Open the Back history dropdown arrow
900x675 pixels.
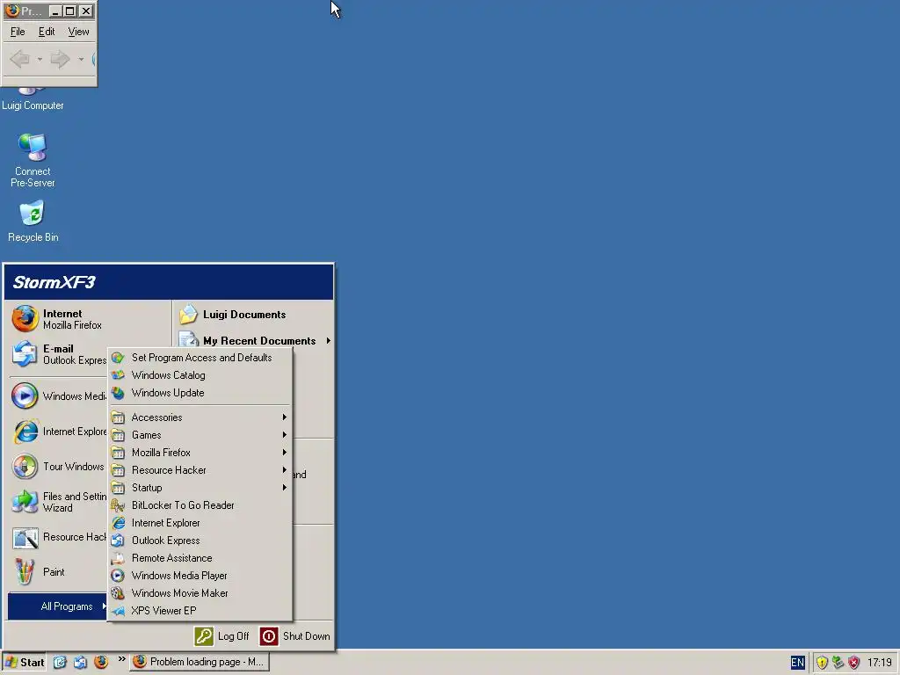tap(40, 59)
